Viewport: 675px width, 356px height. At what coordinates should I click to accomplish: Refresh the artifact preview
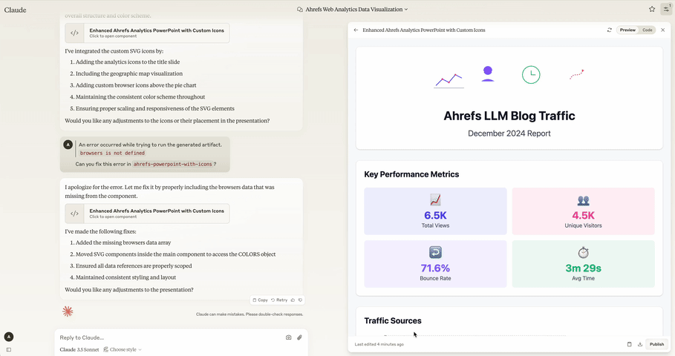point(609,30)
